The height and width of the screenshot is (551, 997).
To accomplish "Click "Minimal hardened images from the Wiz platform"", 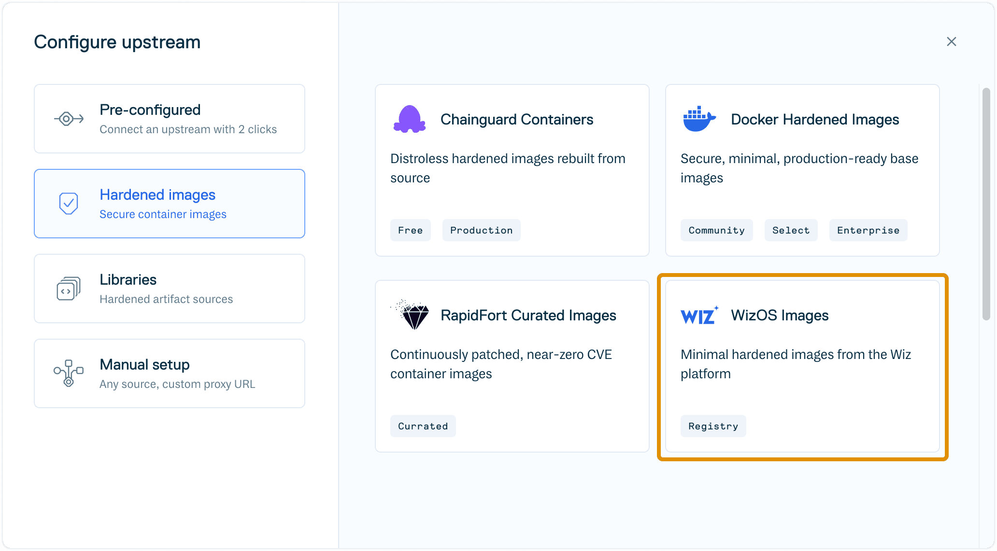I will (x=796, y=364).
